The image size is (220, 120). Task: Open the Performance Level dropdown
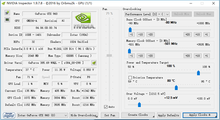[x=147, y=14]
